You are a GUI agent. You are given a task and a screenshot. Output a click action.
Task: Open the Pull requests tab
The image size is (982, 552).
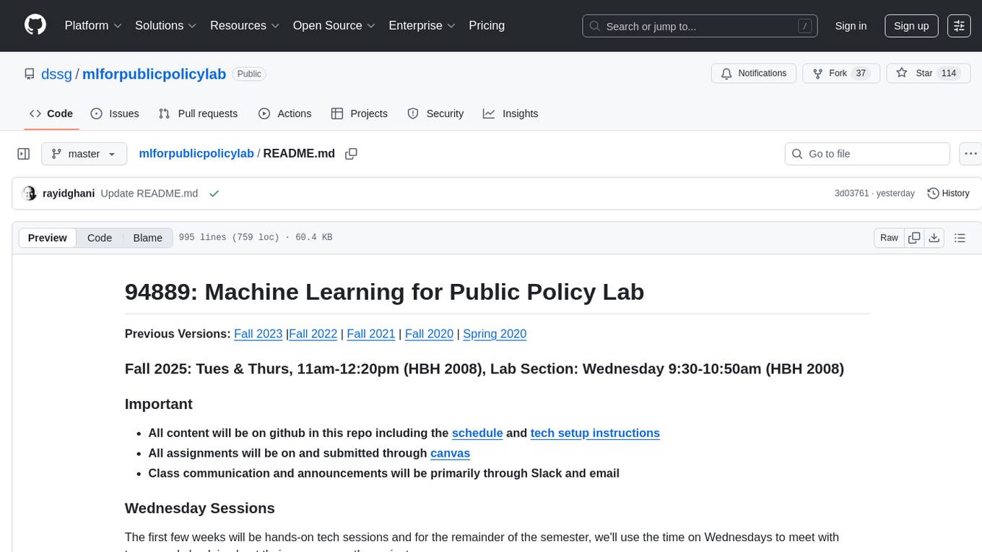(198, 113)
